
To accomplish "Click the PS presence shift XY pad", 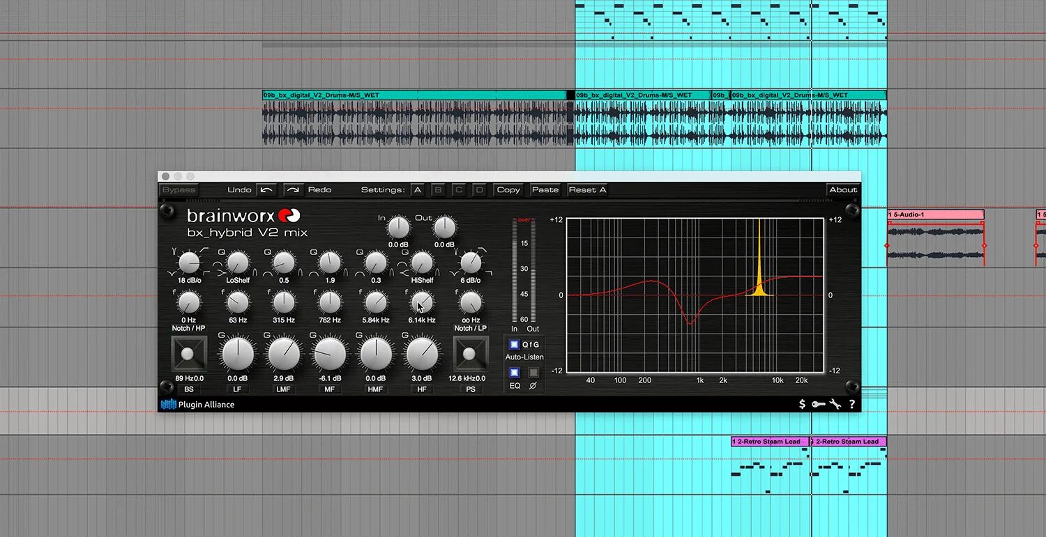I will pos(470,354).
